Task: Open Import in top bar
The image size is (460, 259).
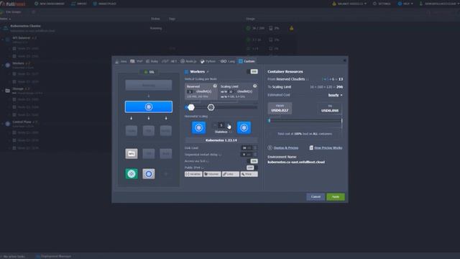Action: click(79, 4)
